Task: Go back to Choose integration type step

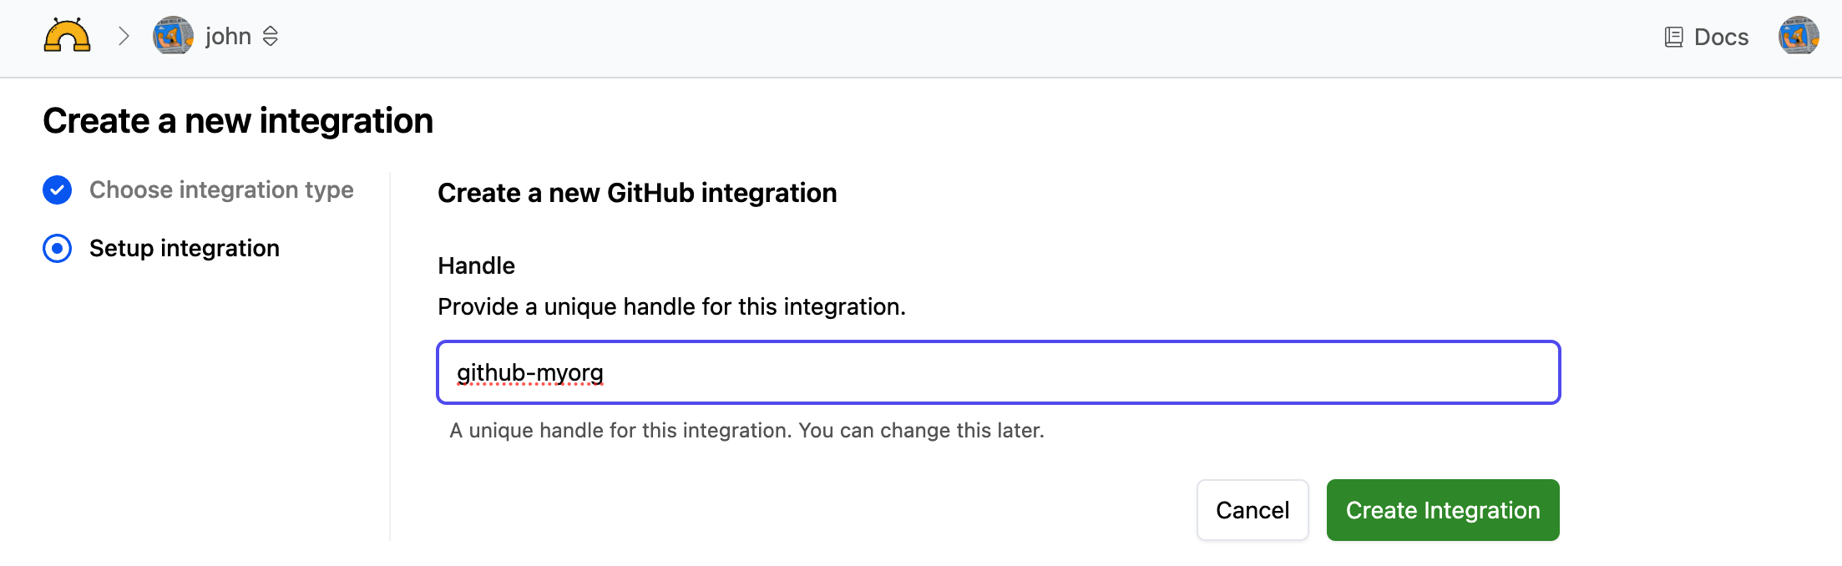Action: pyautogui.click(x=221, y=190)
